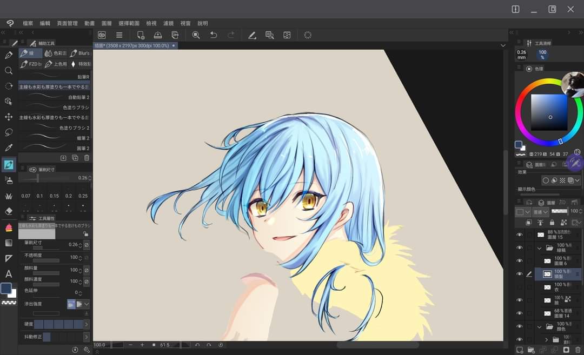Open layer color dropdown next to palette square
This screenshot has height=355, width=584.
pos(528,212)
